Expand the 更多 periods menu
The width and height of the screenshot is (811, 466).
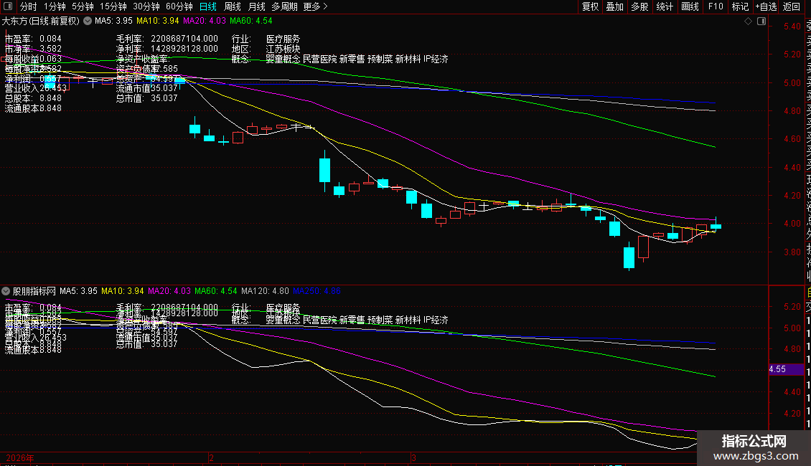(315, 6)
